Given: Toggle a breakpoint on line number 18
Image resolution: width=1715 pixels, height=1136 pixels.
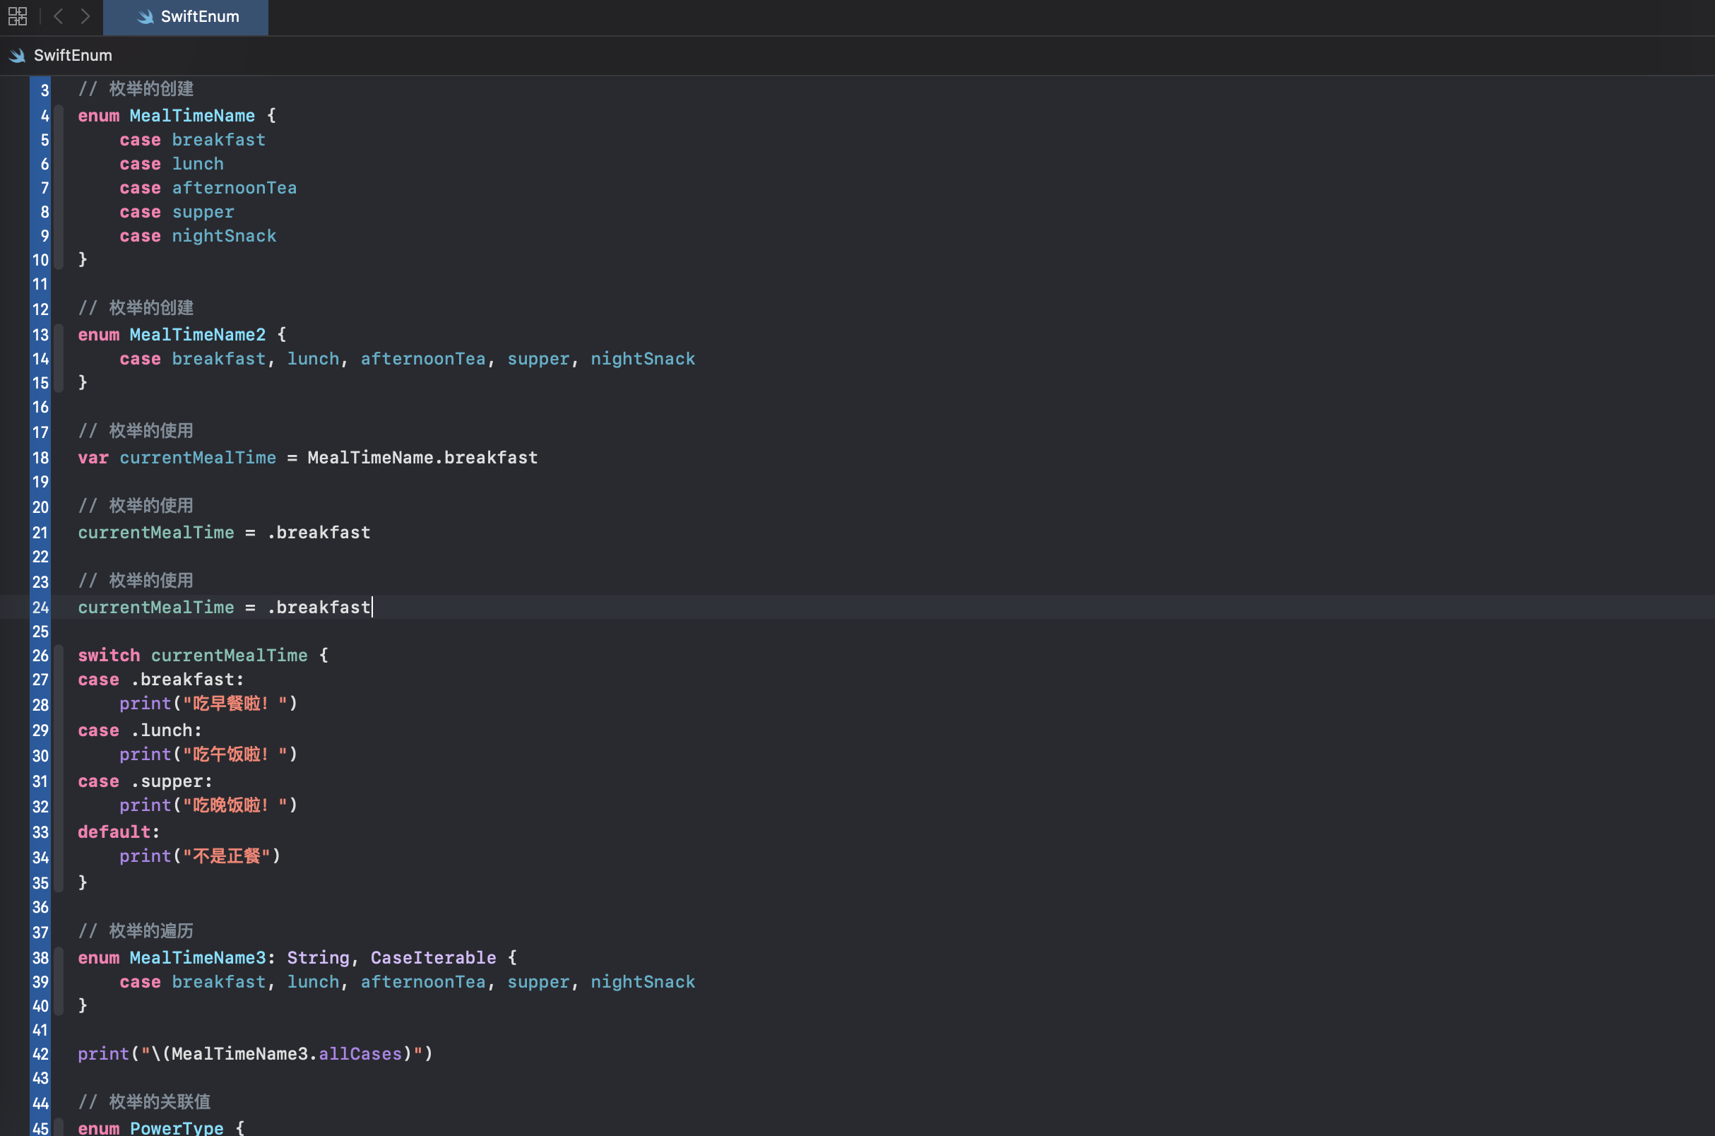Looking at the screenshot, I should pyautogui.click(x=40, y=458).
